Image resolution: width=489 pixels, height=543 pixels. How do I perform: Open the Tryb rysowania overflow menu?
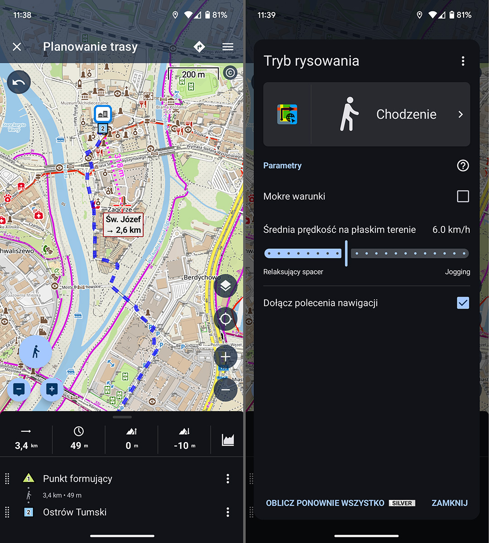pyautogui.click(x=463, y=61)
